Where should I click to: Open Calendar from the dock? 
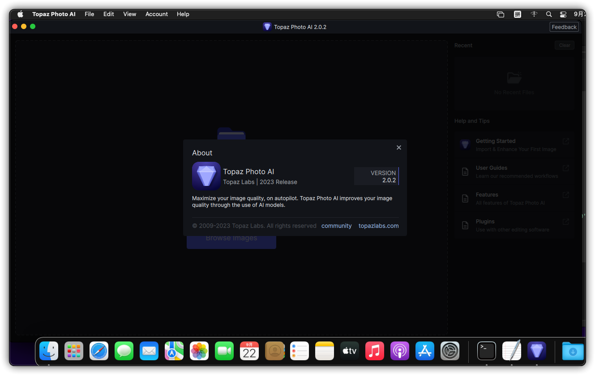249,351
